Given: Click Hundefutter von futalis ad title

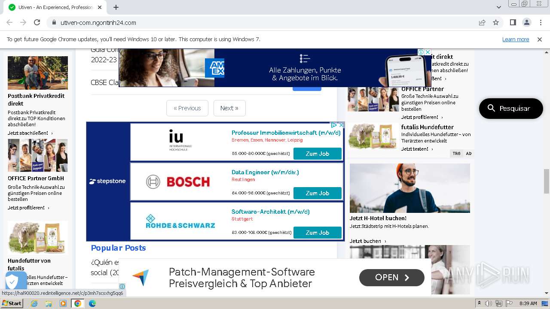Looking at the screenshot, I should tap(29, 264).
